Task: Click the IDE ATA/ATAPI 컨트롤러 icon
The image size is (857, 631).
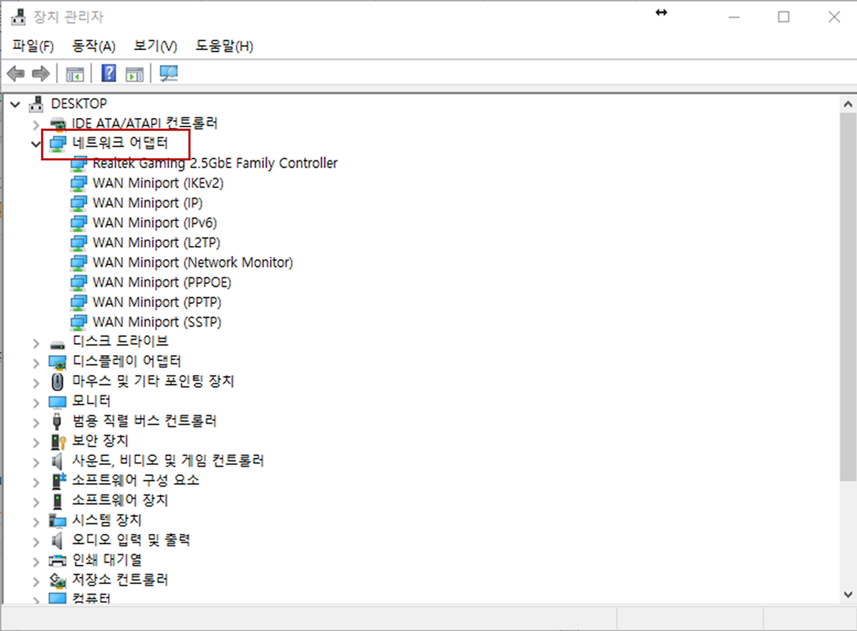Action: tap(58, 124)
